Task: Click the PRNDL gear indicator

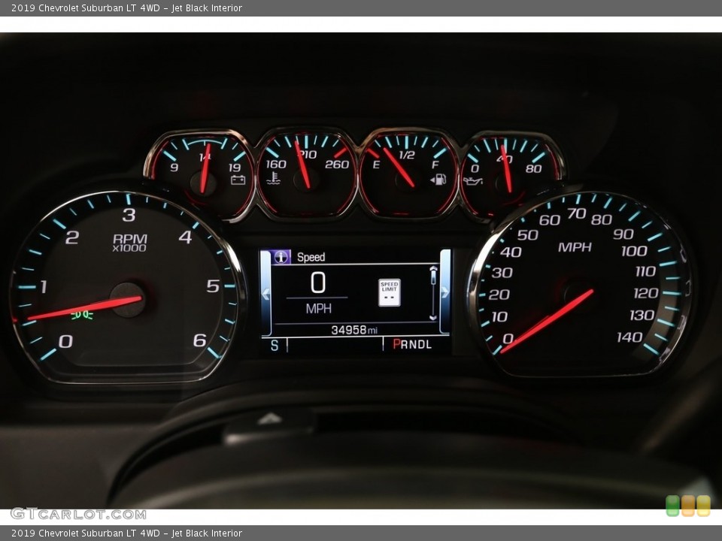Action: 412,345
